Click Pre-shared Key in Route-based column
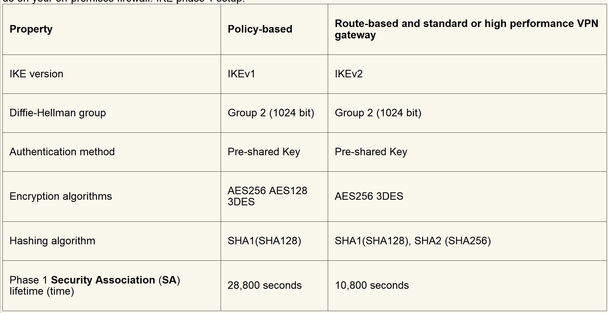The image size is (608, 313). [371, 152]
